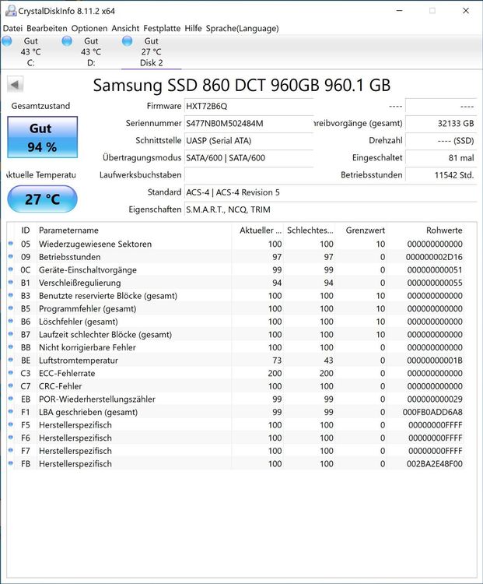Open the Hilfe menu

tap(193, 28)
